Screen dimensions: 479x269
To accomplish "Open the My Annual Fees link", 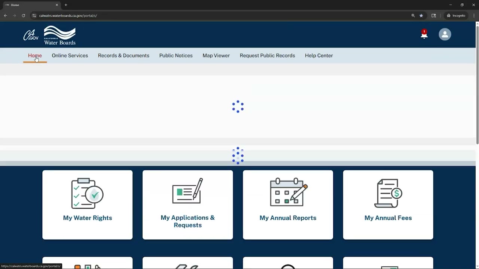I will pyautogui.click(x=388, y=218).
